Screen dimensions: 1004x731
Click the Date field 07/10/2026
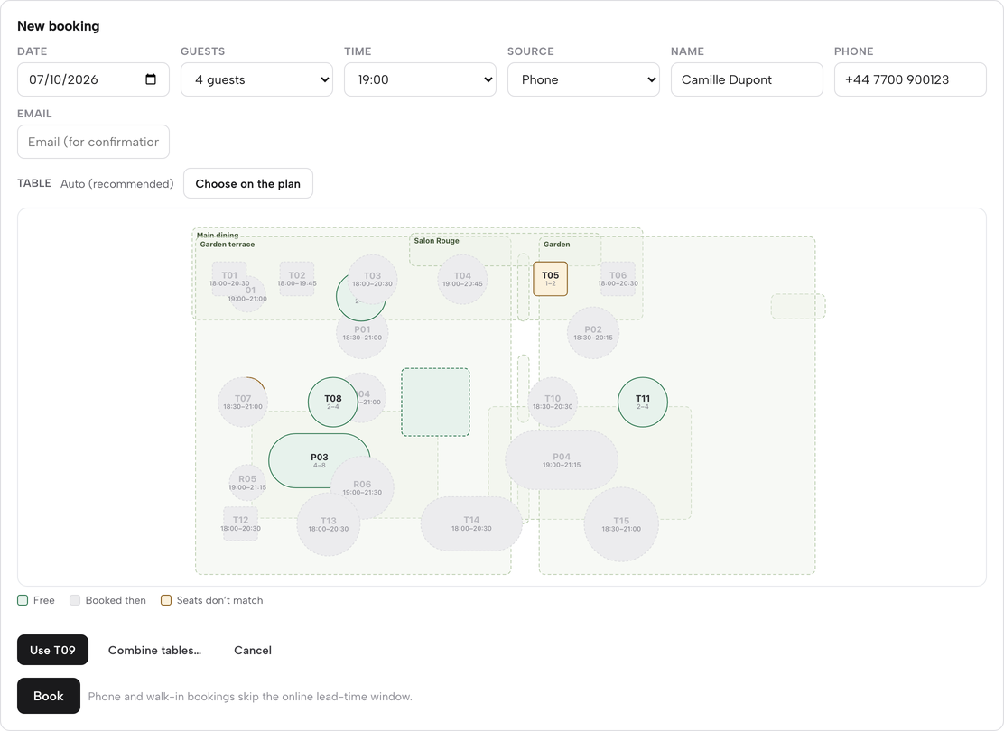[x=94, y=79]
